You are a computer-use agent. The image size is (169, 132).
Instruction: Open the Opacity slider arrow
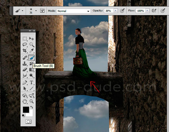coord(116,11)
